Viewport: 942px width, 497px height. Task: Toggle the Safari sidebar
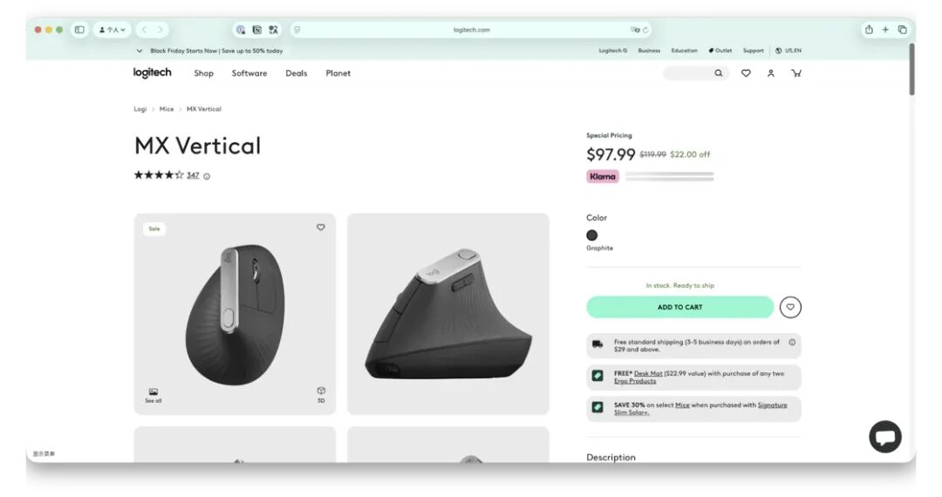pos(79,30)
